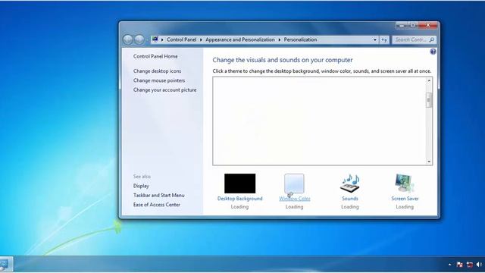This screenshot has width=485, height=273.
Task: Expand the arrow after Appearance and Personalization breadcrumb
Action: coord(280,39)
